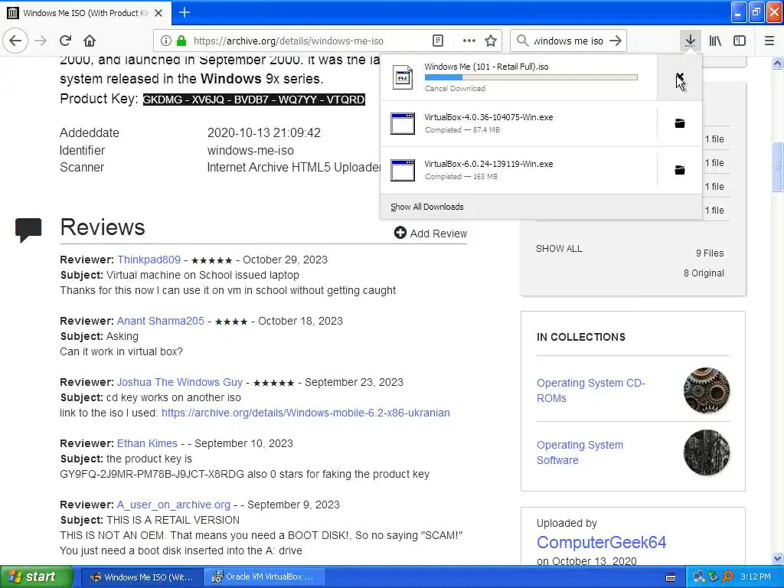784x588 pixels.
Task: Open a new browser tab
Action: (x=185, y=12)
